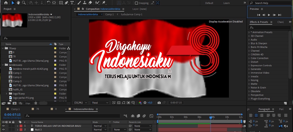Click the IndonesiaMerdeka project thumbnail
This screenshot has width=293, height=132.
coord(15,20)
